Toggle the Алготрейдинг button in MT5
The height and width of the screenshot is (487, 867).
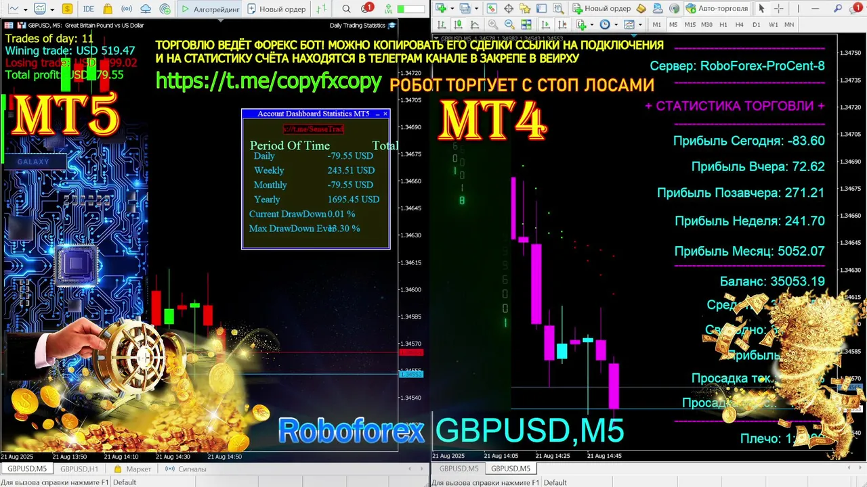(210, 9)
